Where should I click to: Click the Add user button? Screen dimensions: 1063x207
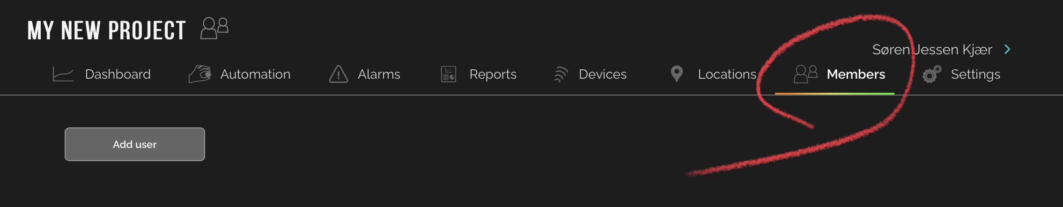click(x=135, y=144)
